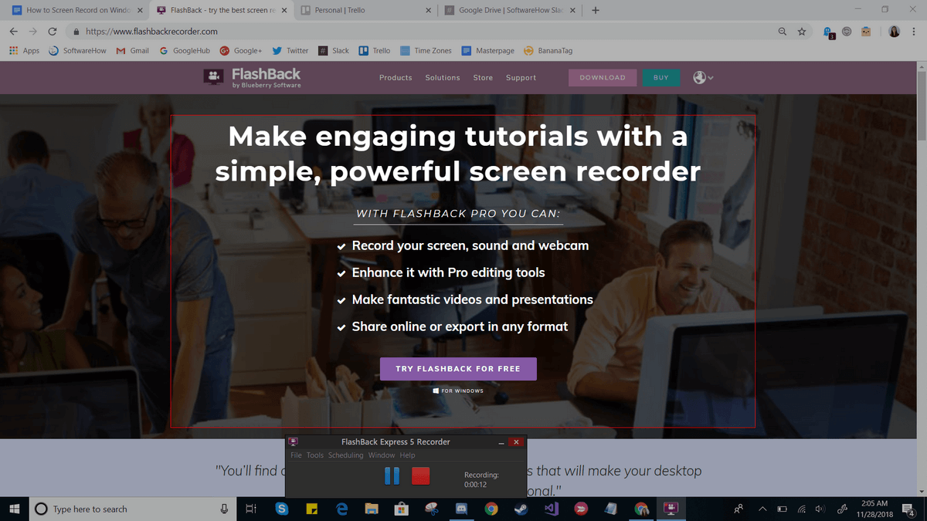This screenshot has height=521, width=927.
Task: Click TRY FLASHBACK FOR FREE button
Action: [x=458, y=369]
